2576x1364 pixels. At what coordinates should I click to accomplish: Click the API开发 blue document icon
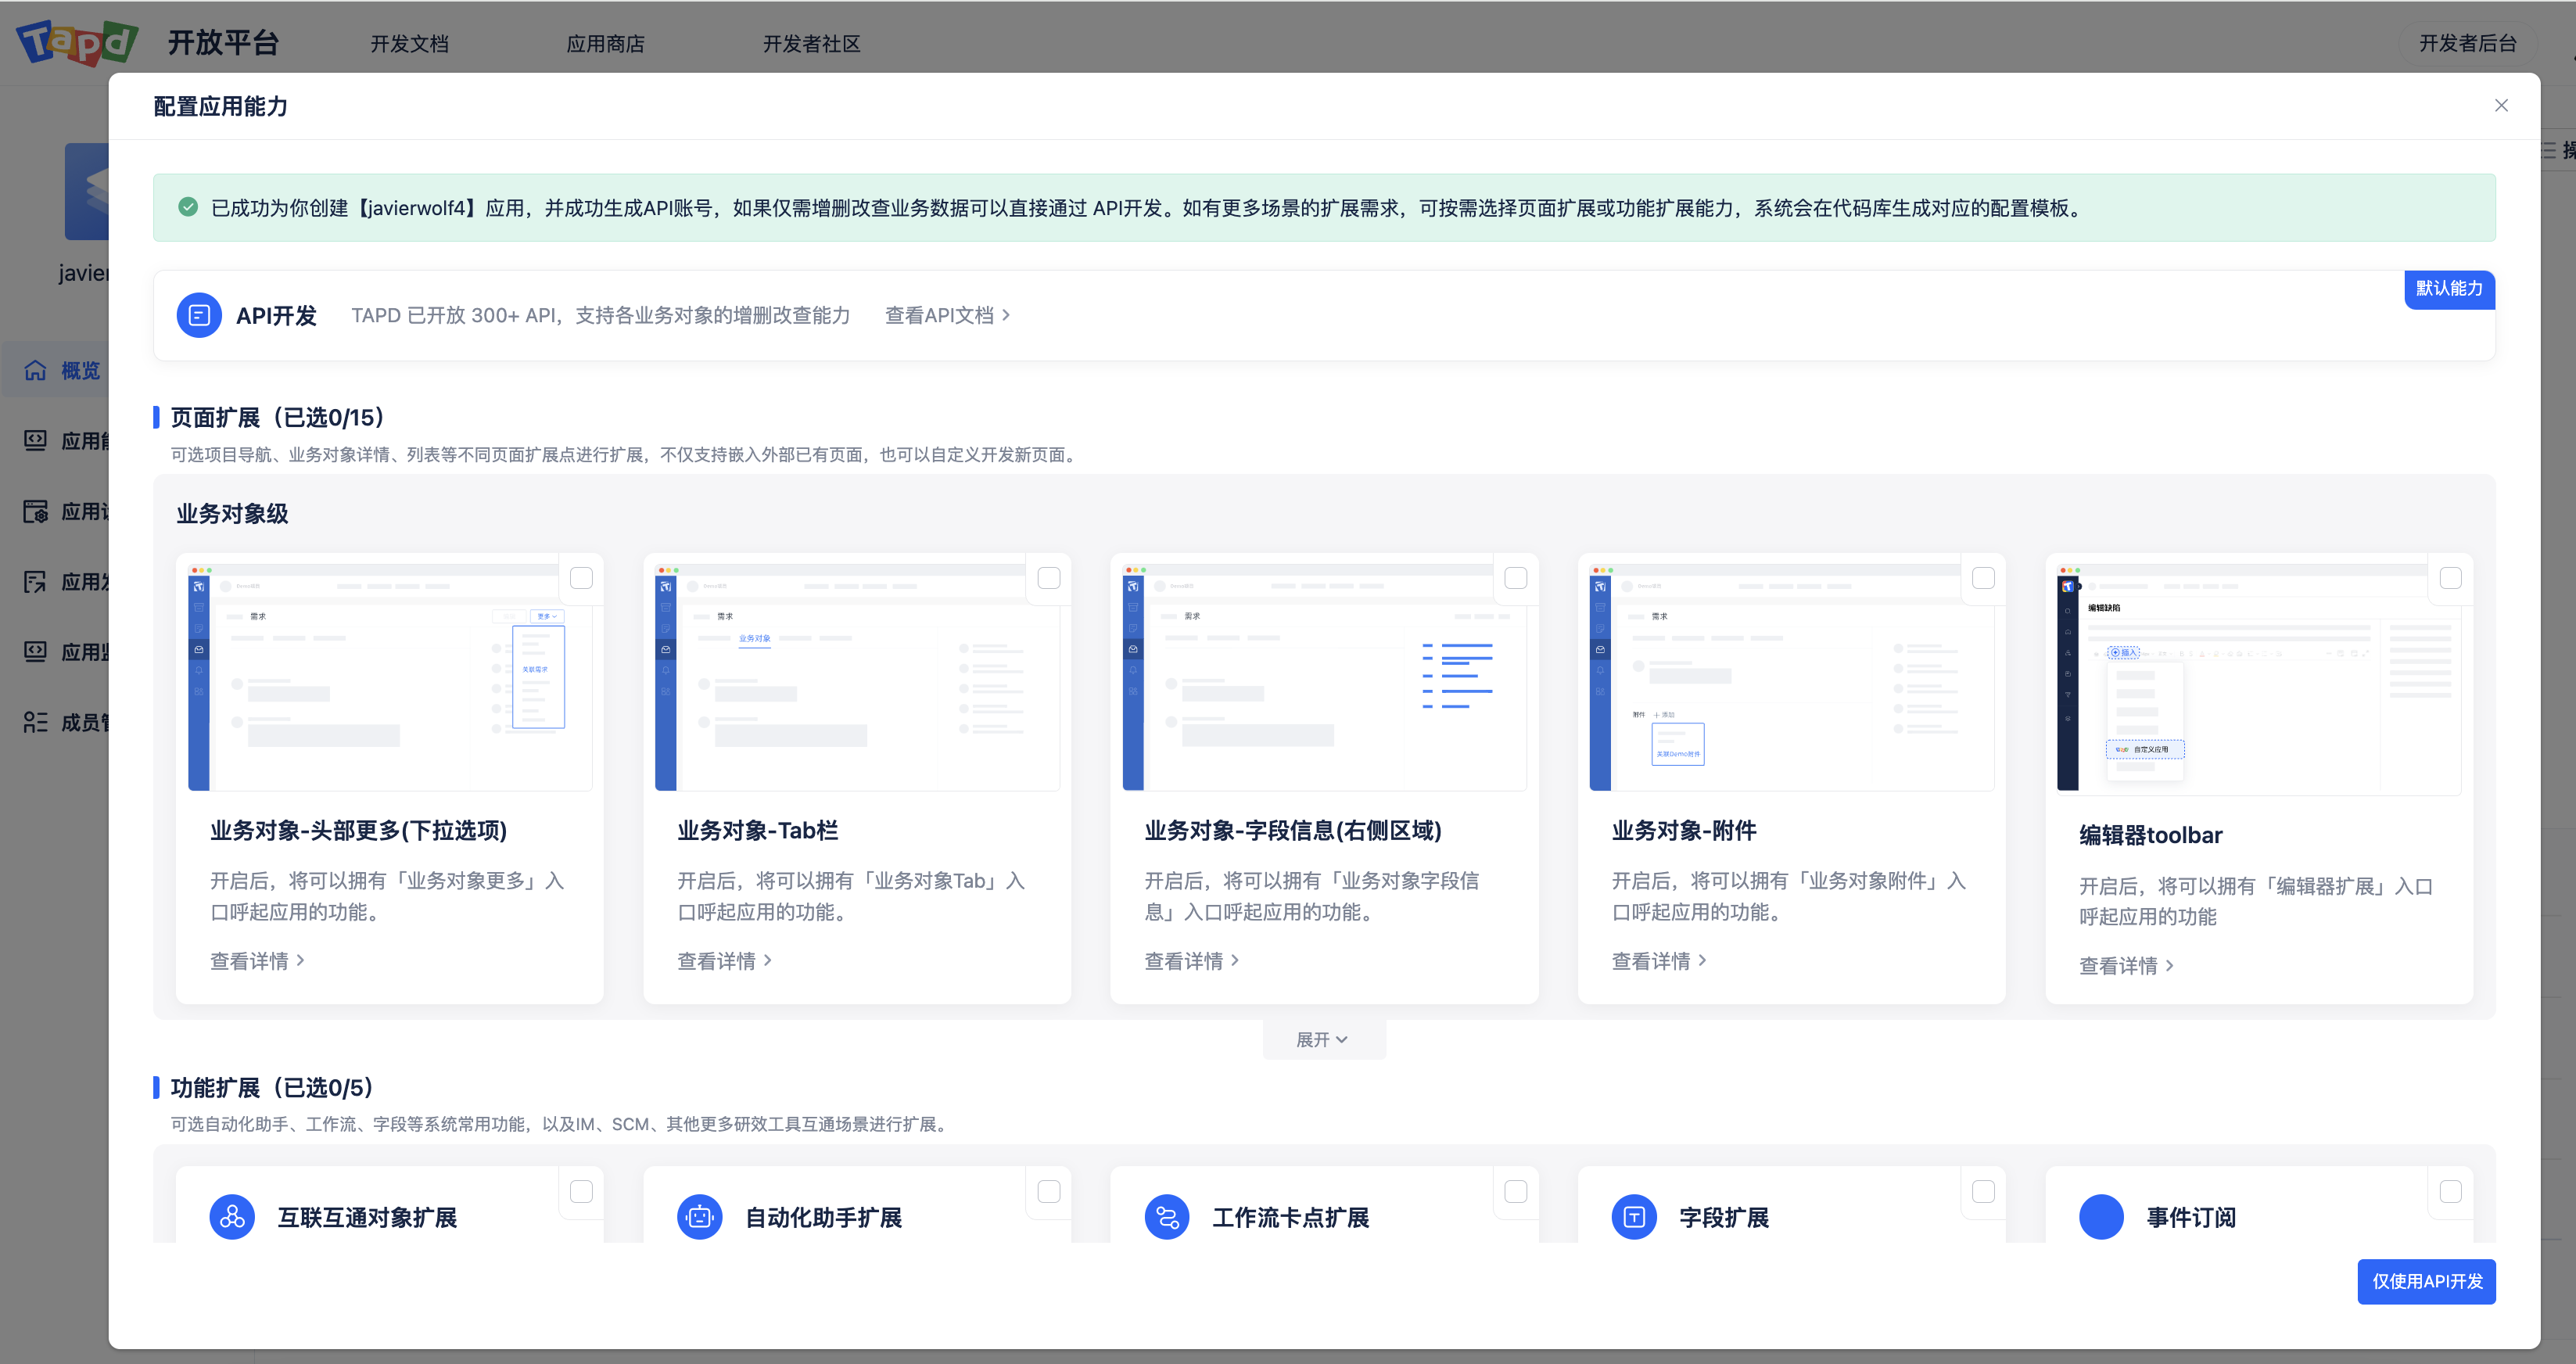coord(199,315)
